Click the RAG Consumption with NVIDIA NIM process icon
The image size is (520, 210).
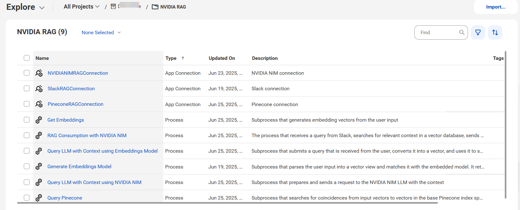(x=39, y=135)
